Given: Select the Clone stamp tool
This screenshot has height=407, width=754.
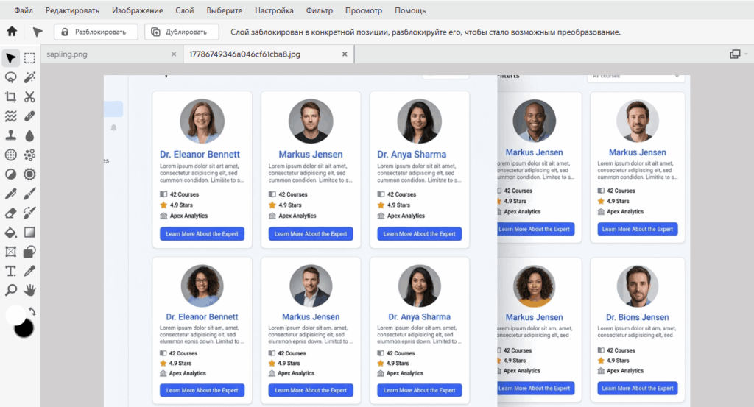Looking at the screenshot, I should tap(10, 135).
